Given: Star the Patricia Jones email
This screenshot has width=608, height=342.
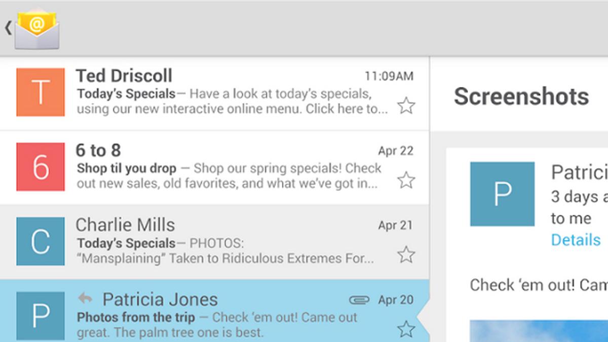Looking at the screenshot, I should [406, 329].
